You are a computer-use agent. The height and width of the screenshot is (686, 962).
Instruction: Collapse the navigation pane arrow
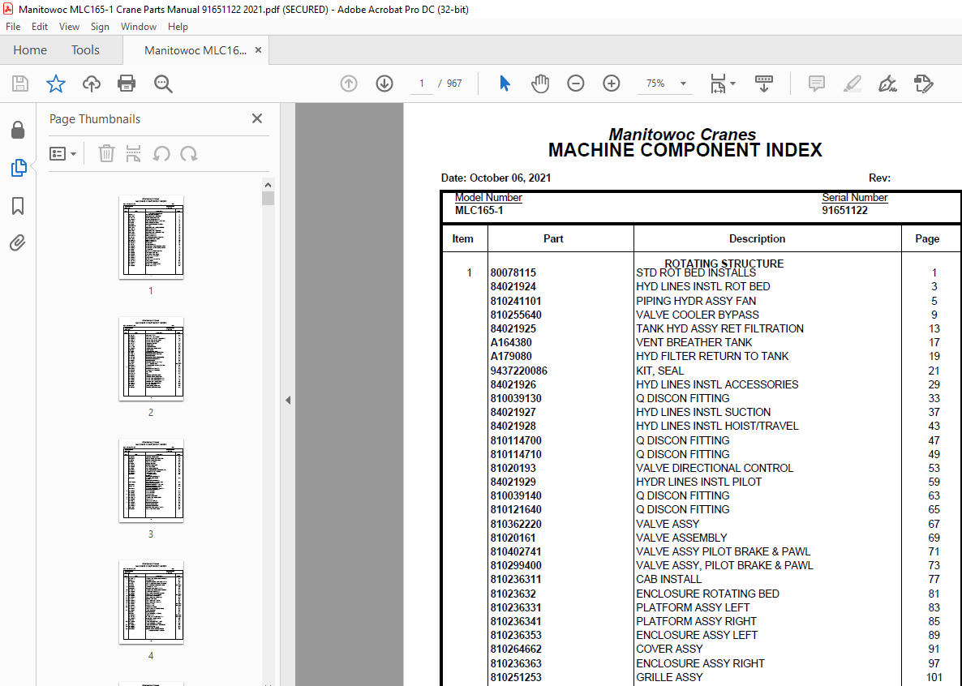(x=288, y=400)
